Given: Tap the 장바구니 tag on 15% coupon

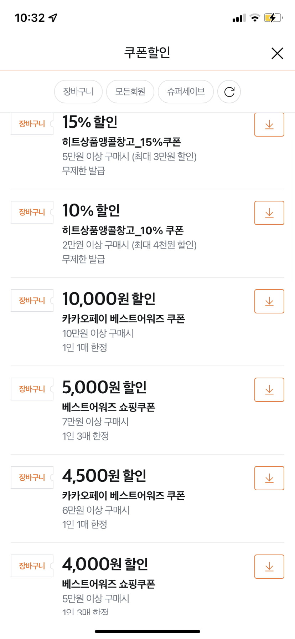Looking at the screenshot, I should pyautogui.click(x=32, y=124).
